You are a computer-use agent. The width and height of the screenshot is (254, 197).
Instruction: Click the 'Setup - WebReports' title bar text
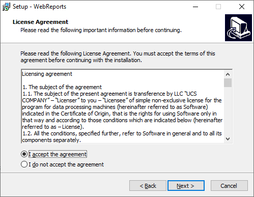pos(39,7)
